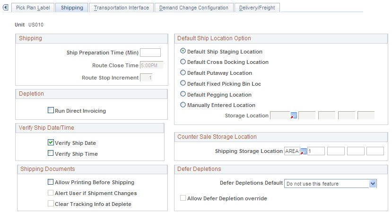
Task: Open Demand Change Configuration tab
Action: pyautogui.click(x=194, y=8)
